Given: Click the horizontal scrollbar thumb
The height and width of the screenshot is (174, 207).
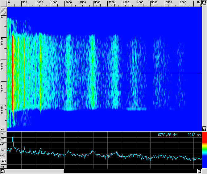Looking at the screenshot, I should click(x=34, y=171).
